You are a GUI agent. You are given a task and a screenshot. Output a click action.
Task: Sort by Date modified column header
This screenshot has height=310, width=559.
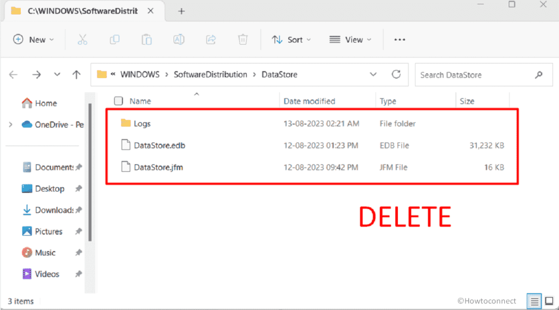tap(309, 101)
